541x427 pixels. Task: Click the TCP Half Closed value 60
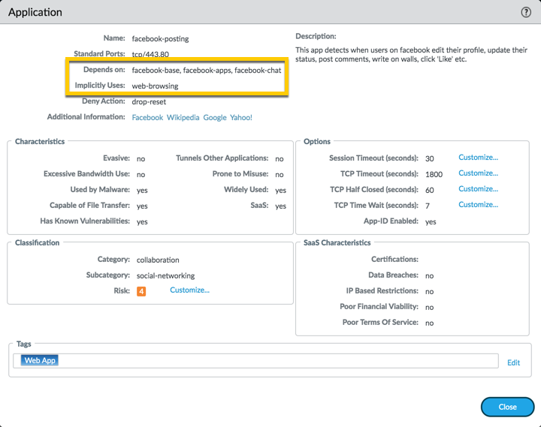tap(429, 190)
